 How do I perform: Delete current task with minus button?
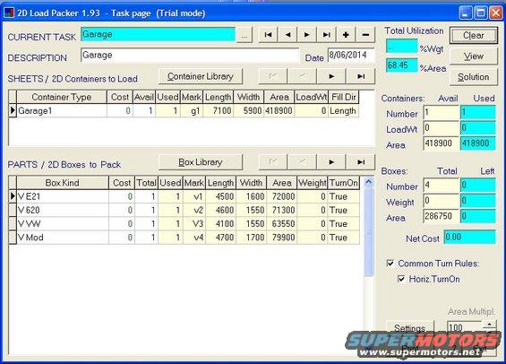click(365, 35)
